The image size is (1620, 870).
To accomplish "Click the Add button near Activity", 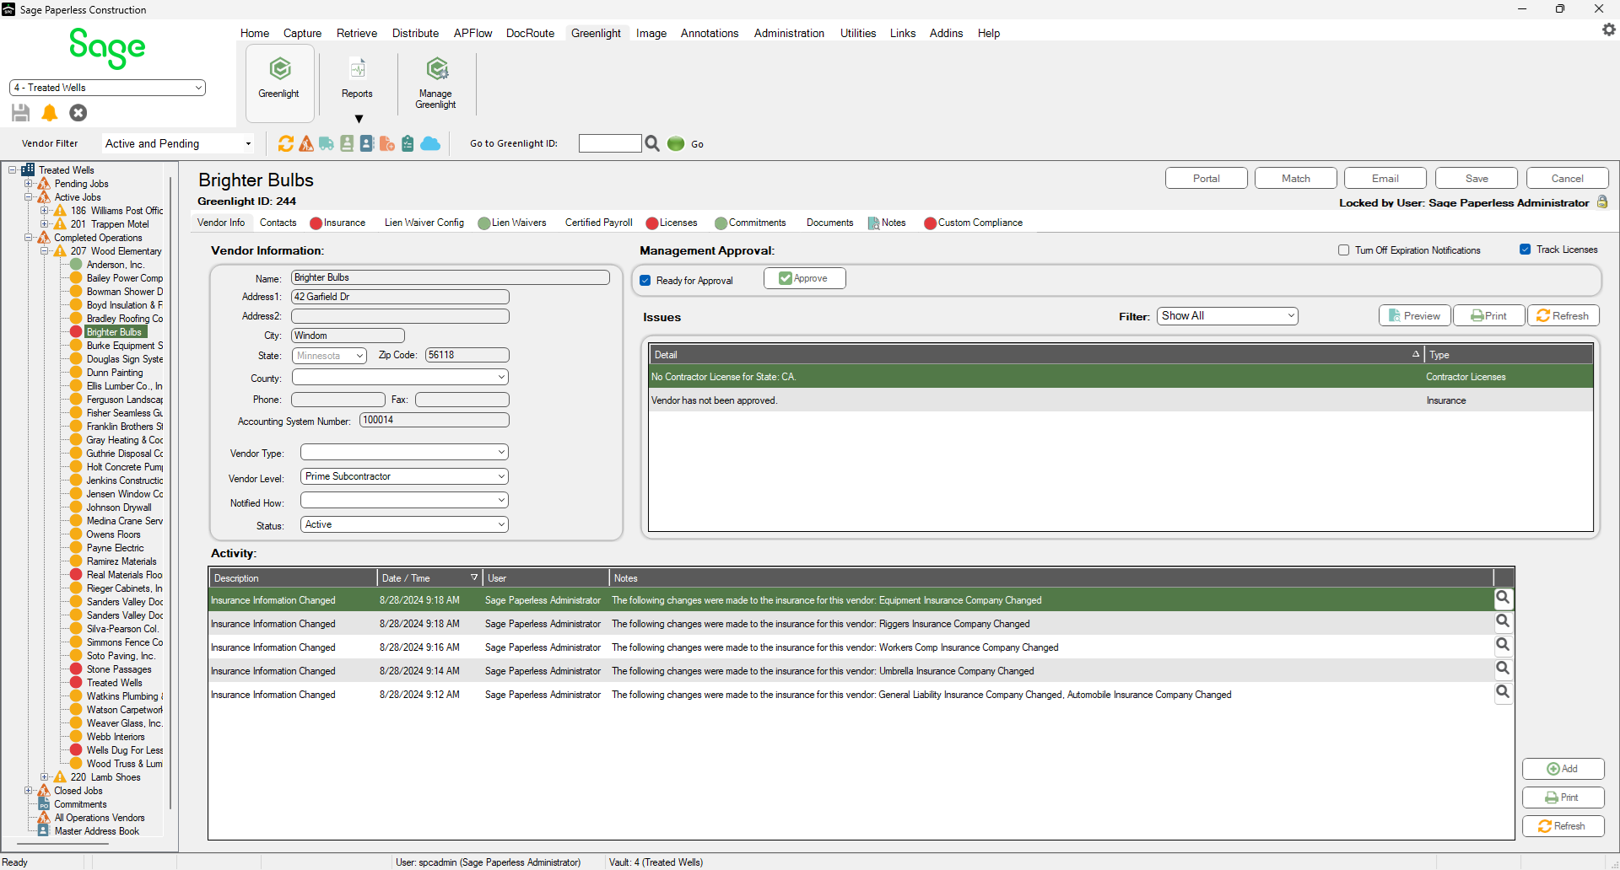I will pyautogui.click(x=1563, y=769).
